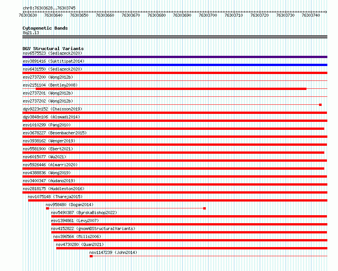Select the dark purple nsv6575523 variant bar
The height and width of the screenshot is (271, 338).
point(175,57)
